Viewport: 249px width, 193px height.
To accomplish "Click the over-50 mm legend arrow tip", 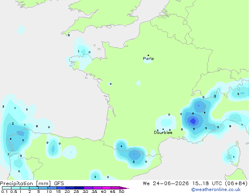I will [124, 188].
